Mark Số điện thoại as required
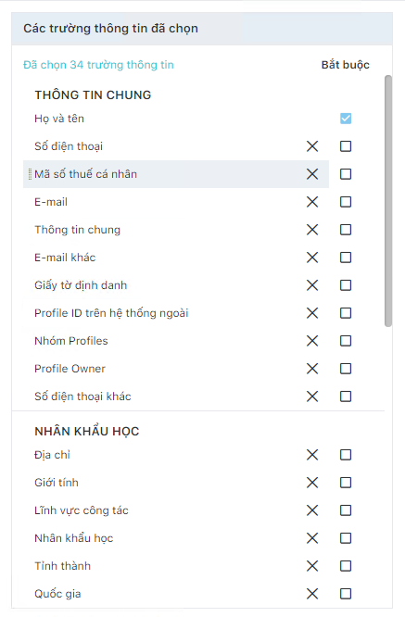 click(346, 146)
